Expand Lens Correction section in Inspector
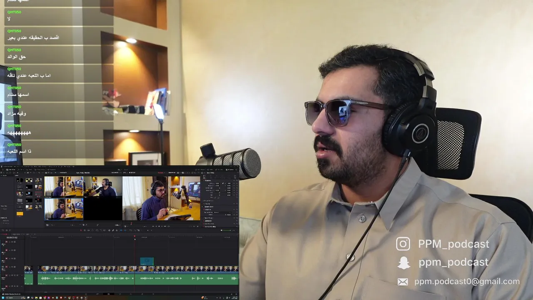533x300 pixels. click(209, 224)
